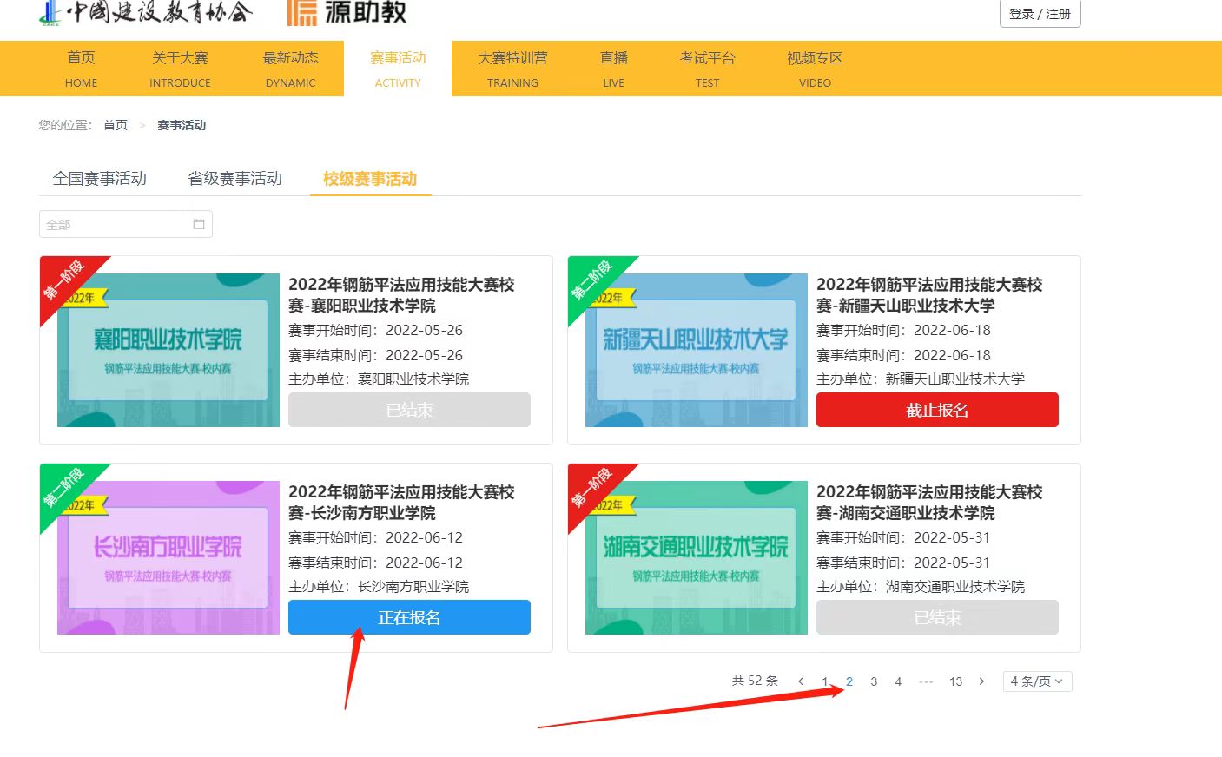Click the calendar icon in date filter
Image resolution: width=1222 pixels, height=757 pixels.
(x=198, y=224)
